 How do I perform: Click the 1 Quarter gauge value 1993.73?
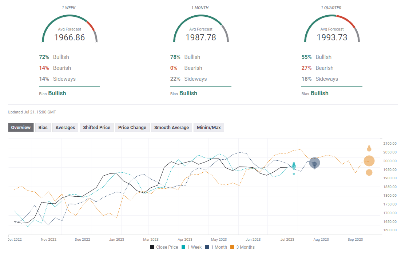click(x=332, y=37)
